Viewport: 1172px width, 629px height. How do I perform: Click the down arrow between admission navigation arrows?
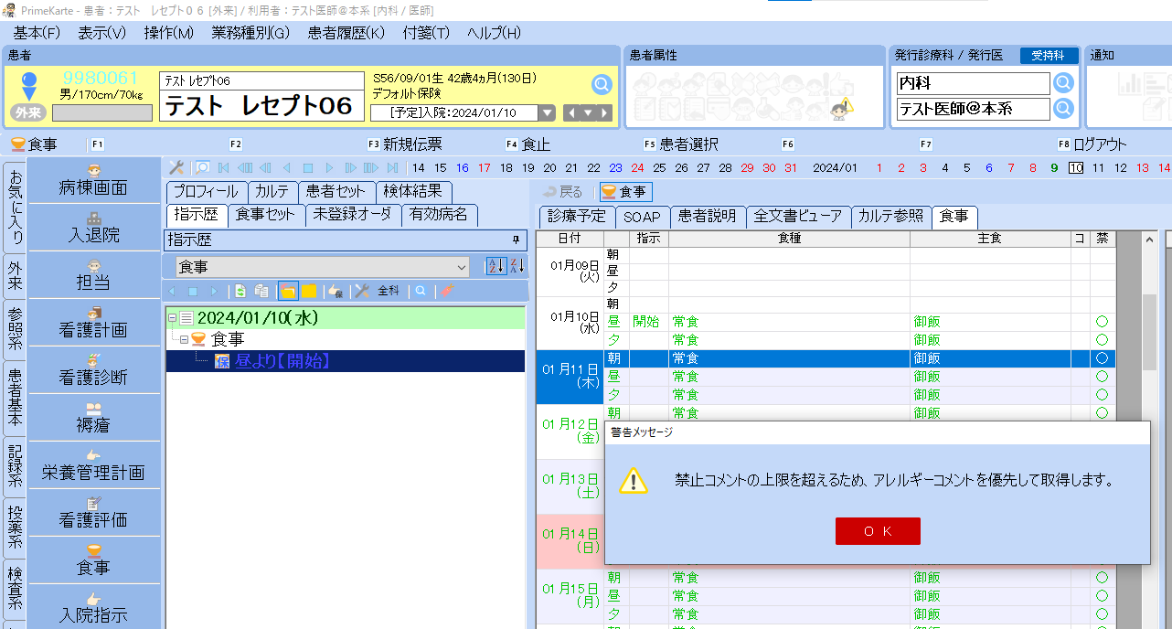click(x=588, y=113)
